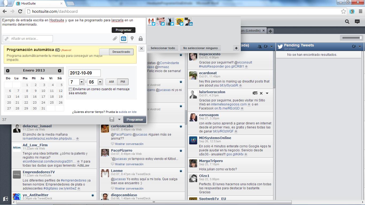Go to previous month in calendar
The image size is (365, 205).
[8, 71]
